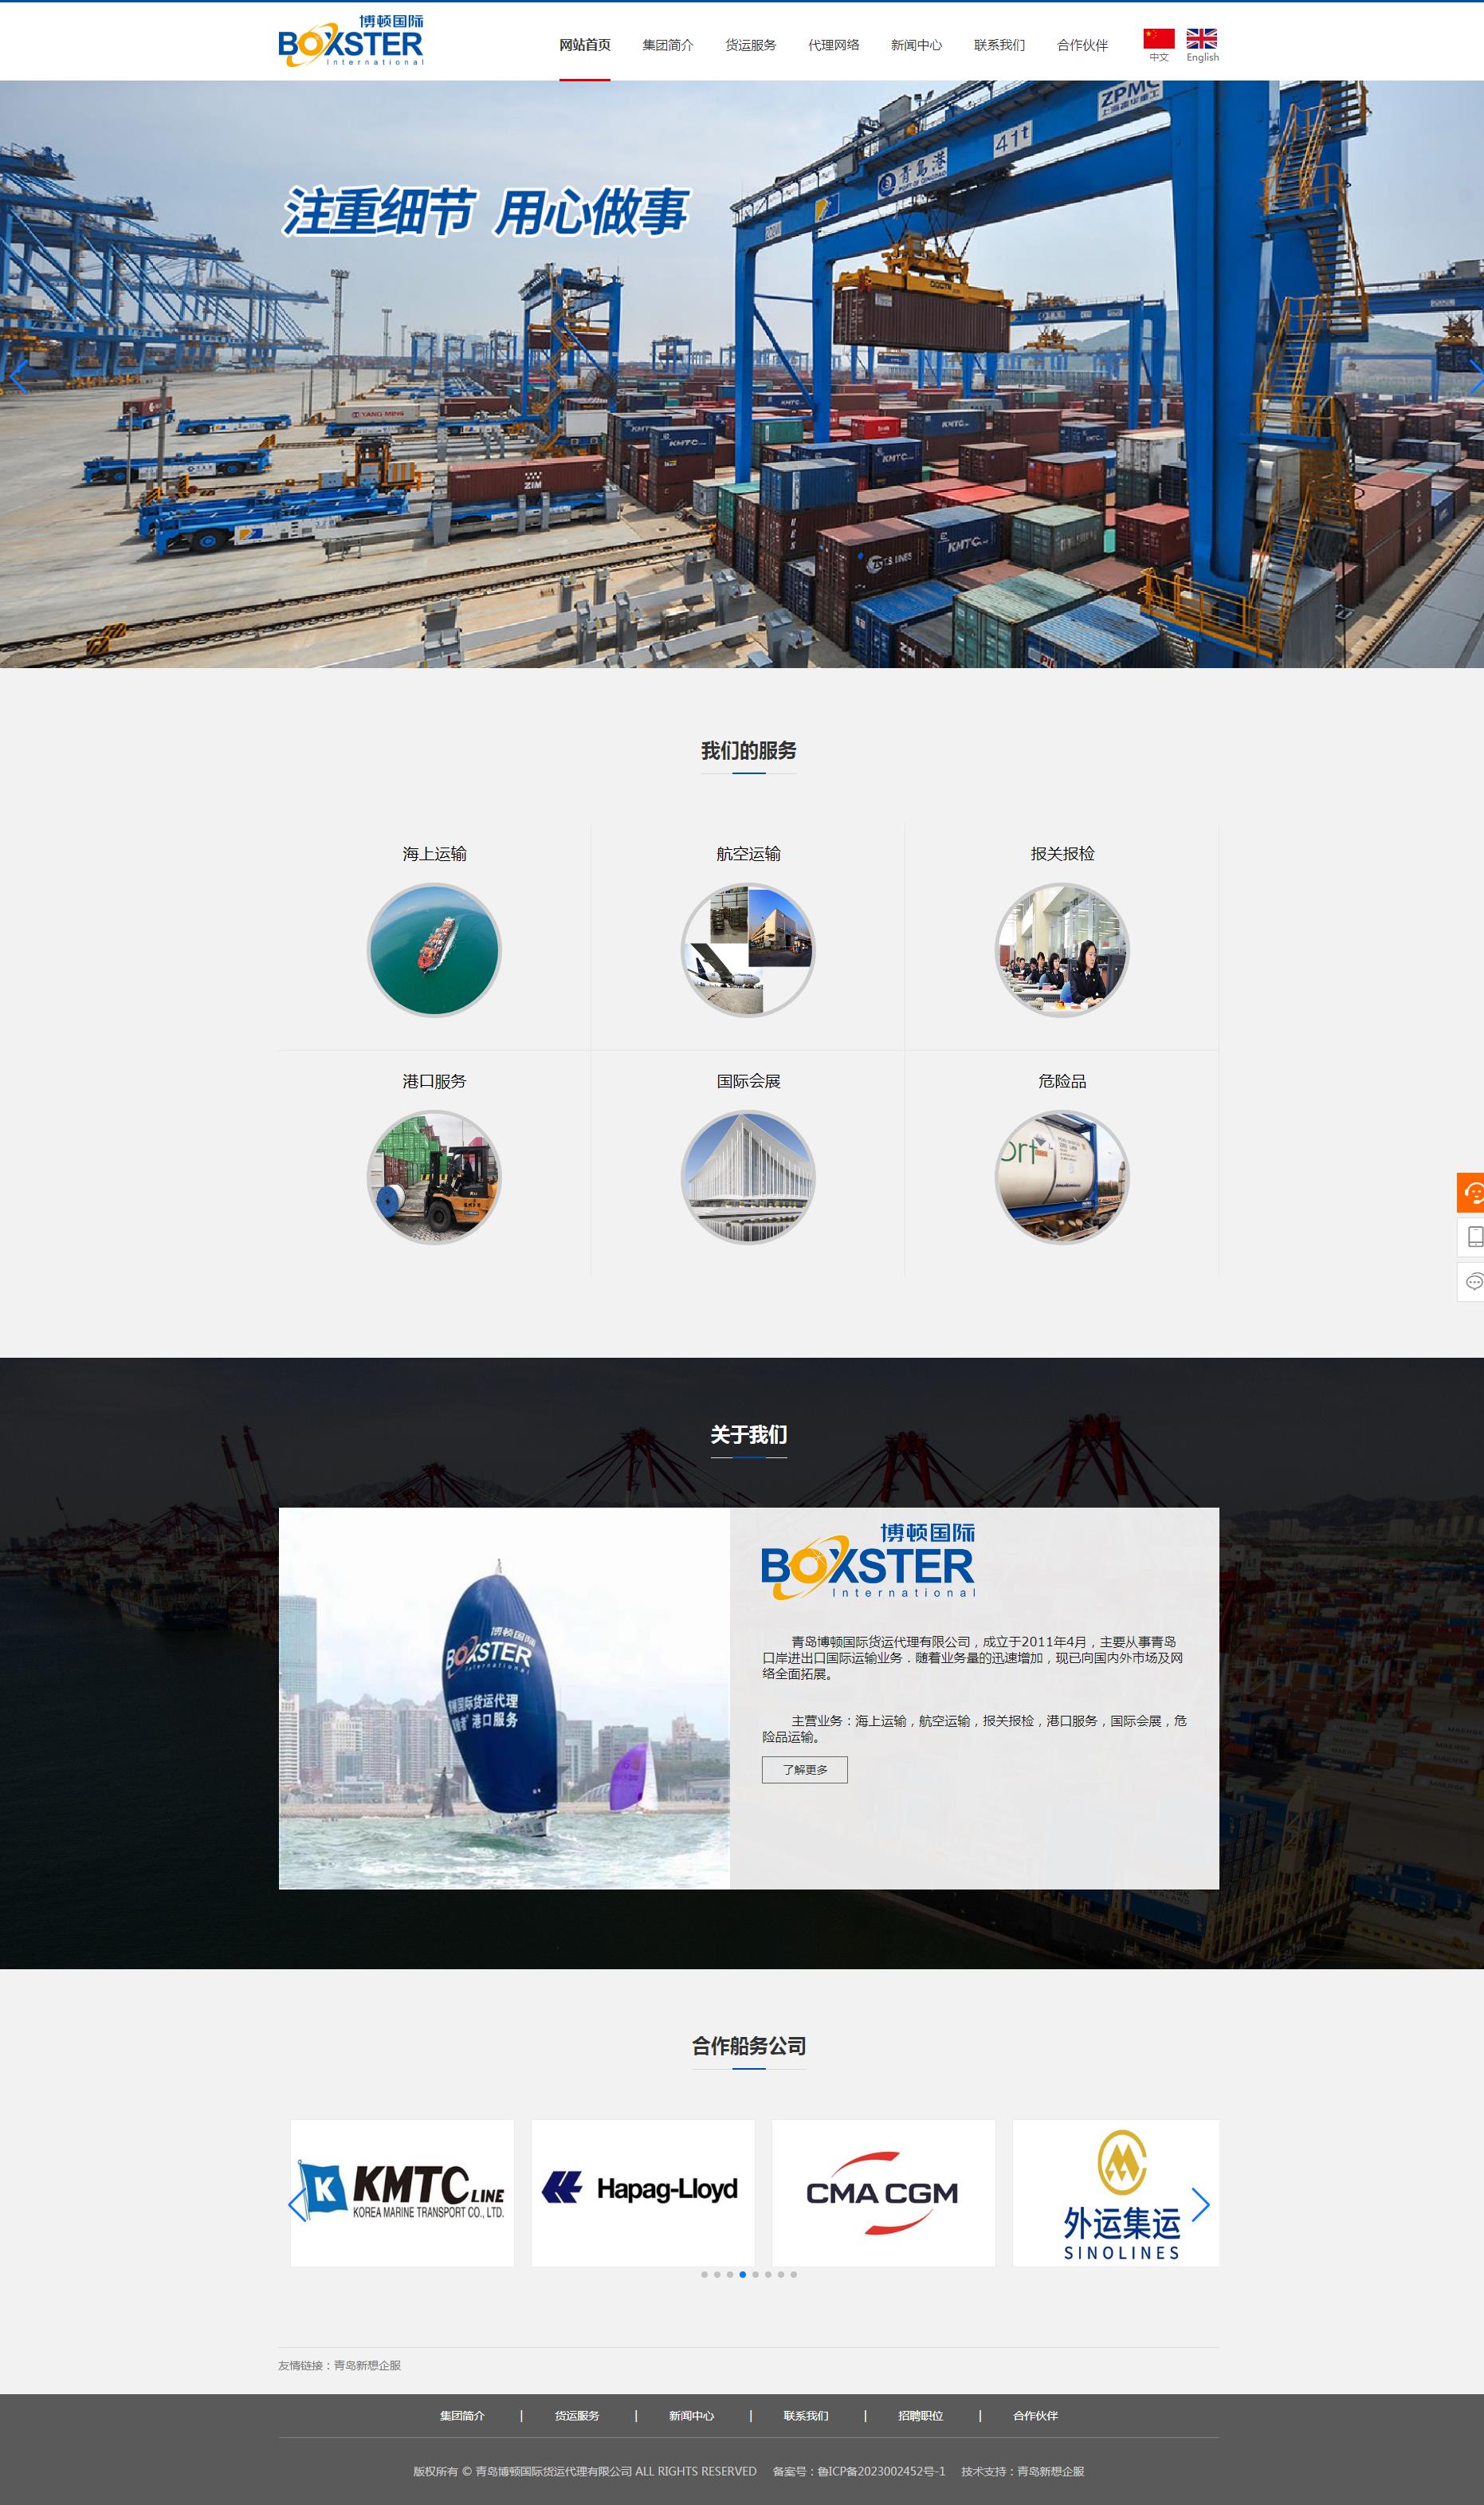Advance partner carousel with right arrow

[1200, 2205]
